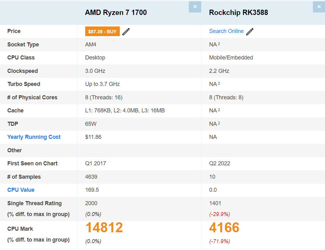Viewport: 325px width, 250px height.
Task: Click the 1401 single thread rating
Action: pyautogui.click(x=215, y=203)
